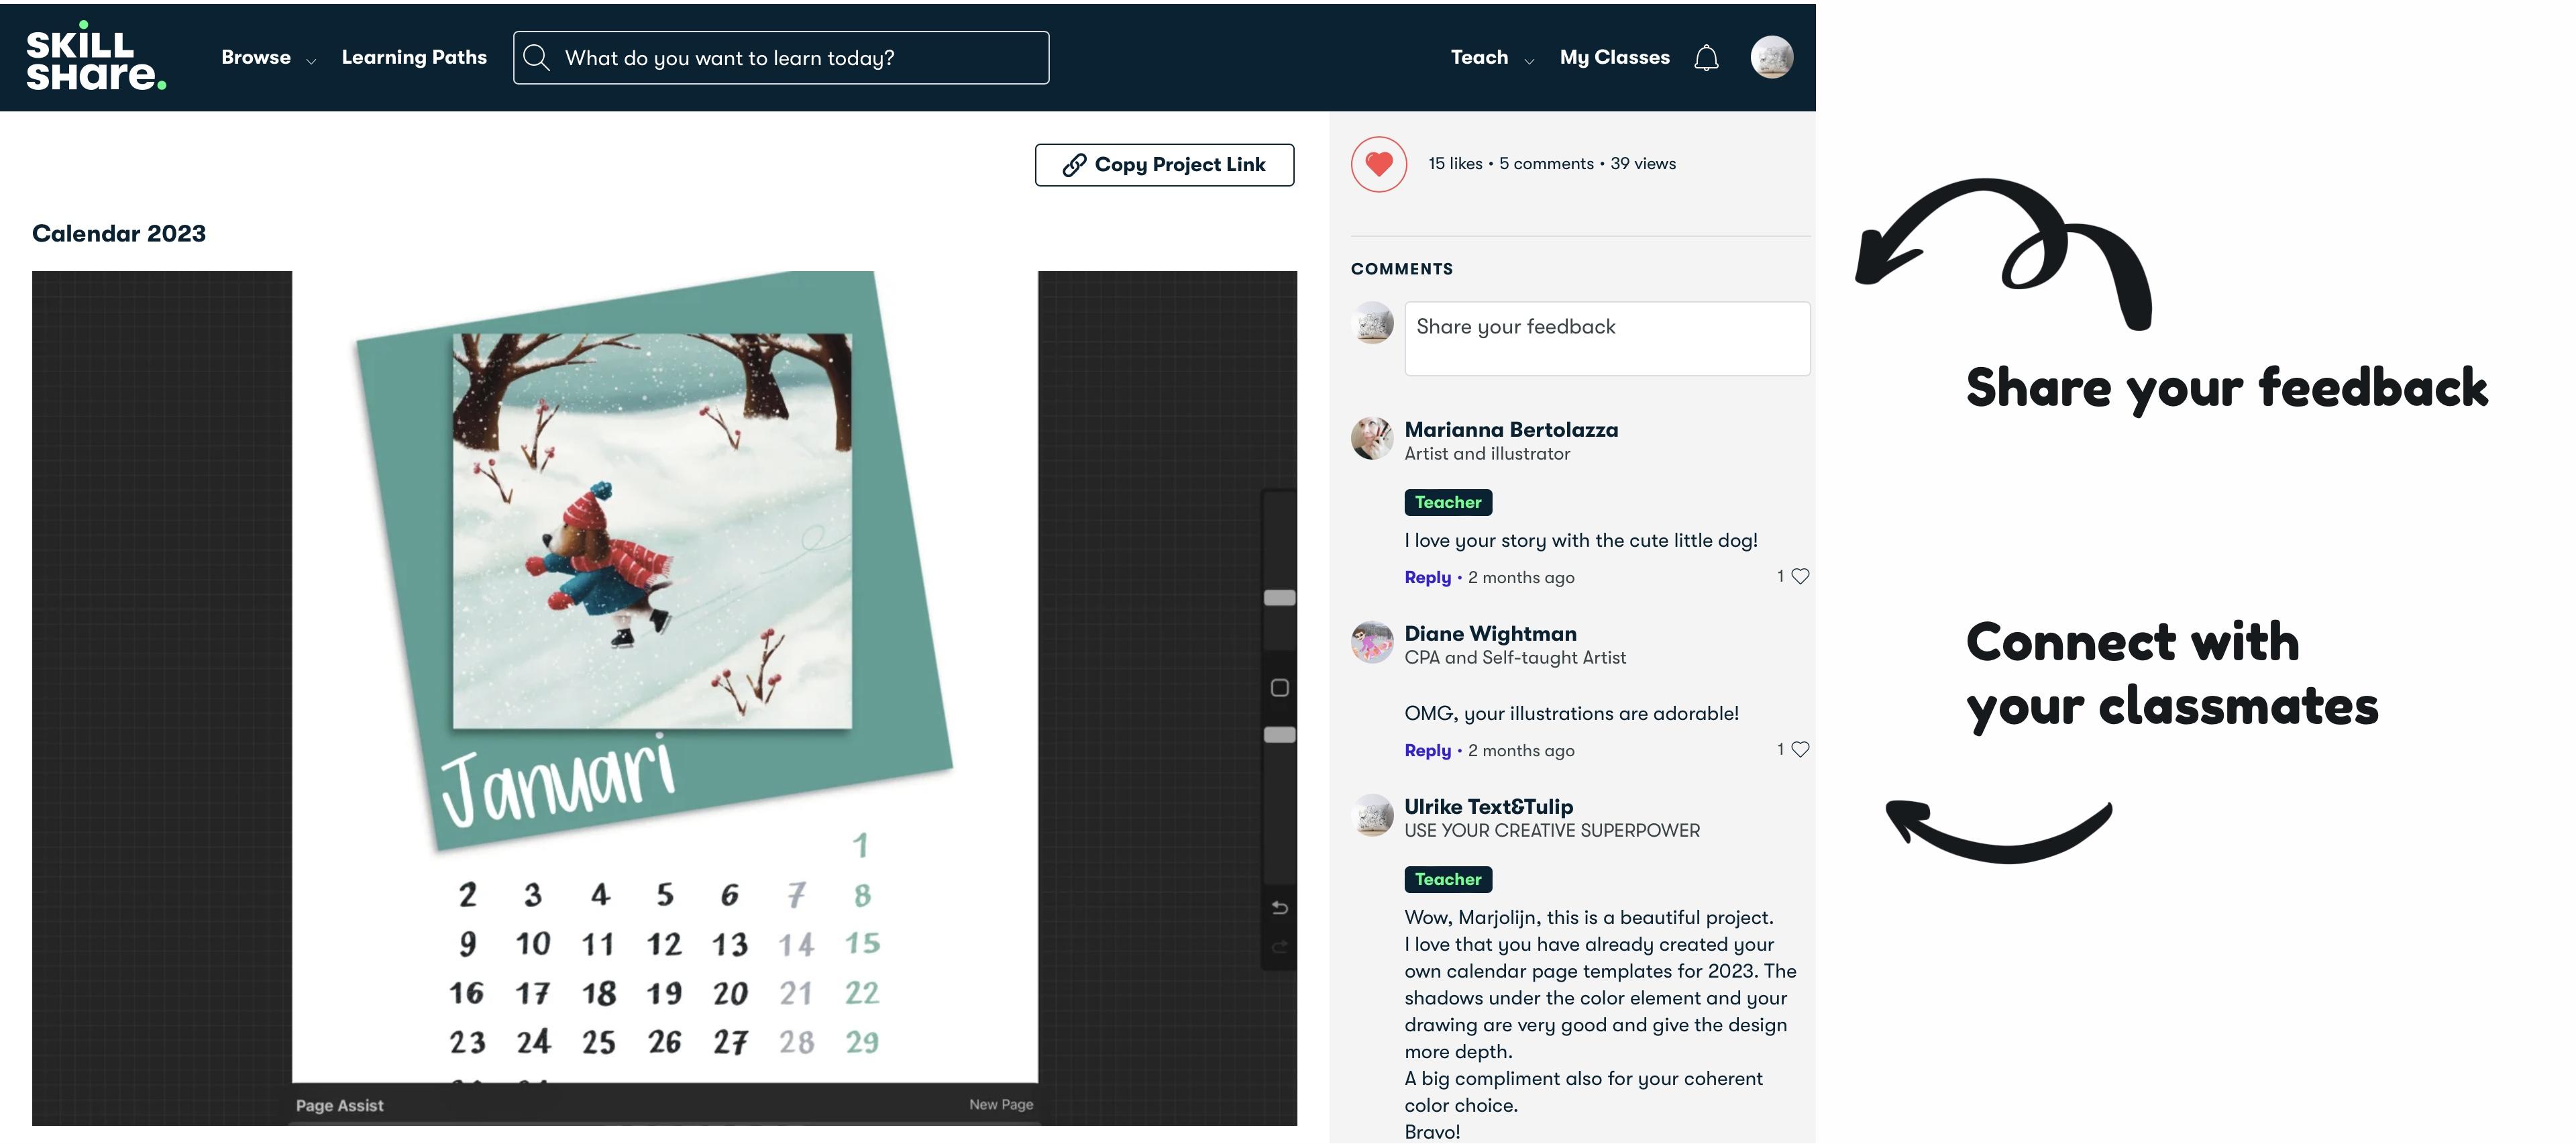
Task: Open the notifications bell
Action: click(1706, 58)
